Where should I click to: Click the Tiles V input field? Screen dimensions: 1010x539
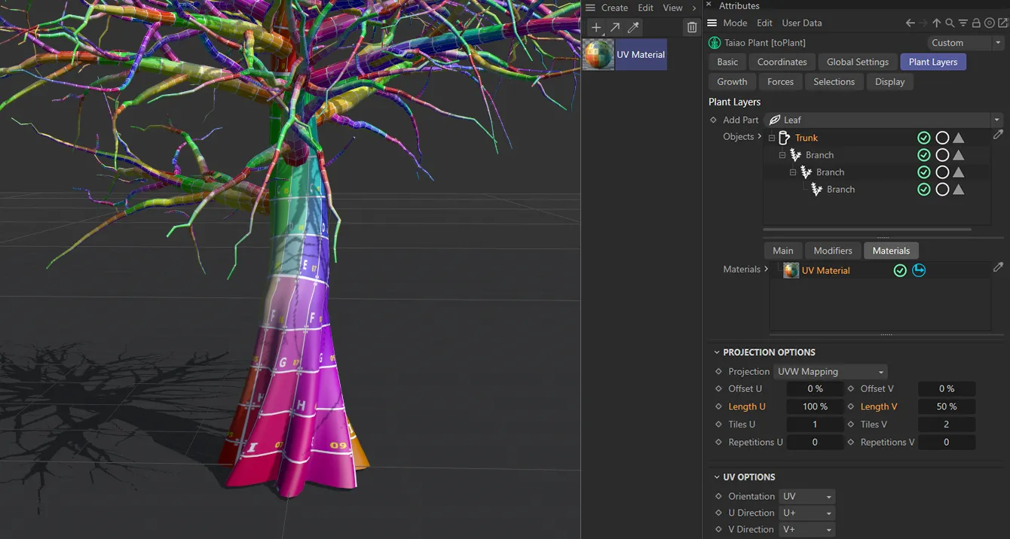(x=947, y=424)
